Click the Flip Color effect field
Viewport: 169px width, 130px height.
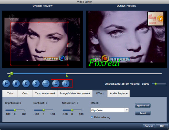[108, 110]
